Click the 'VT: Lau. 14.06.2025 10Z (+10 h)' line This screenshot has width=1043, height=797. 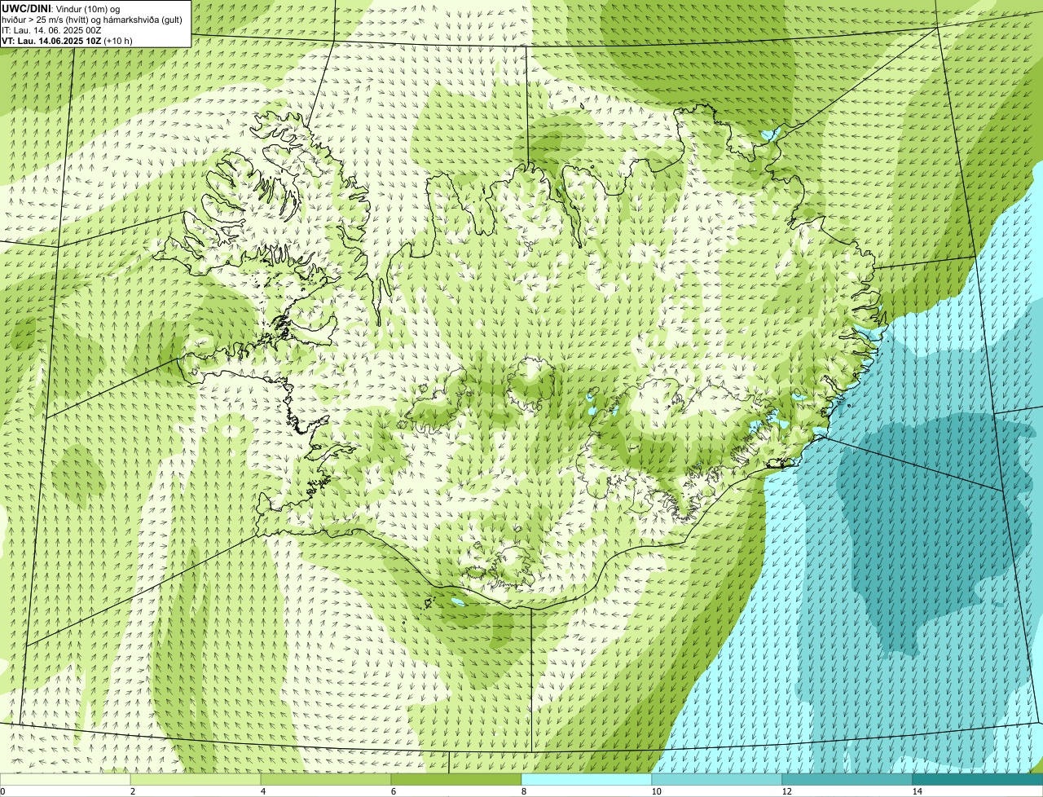pos(68,40)
